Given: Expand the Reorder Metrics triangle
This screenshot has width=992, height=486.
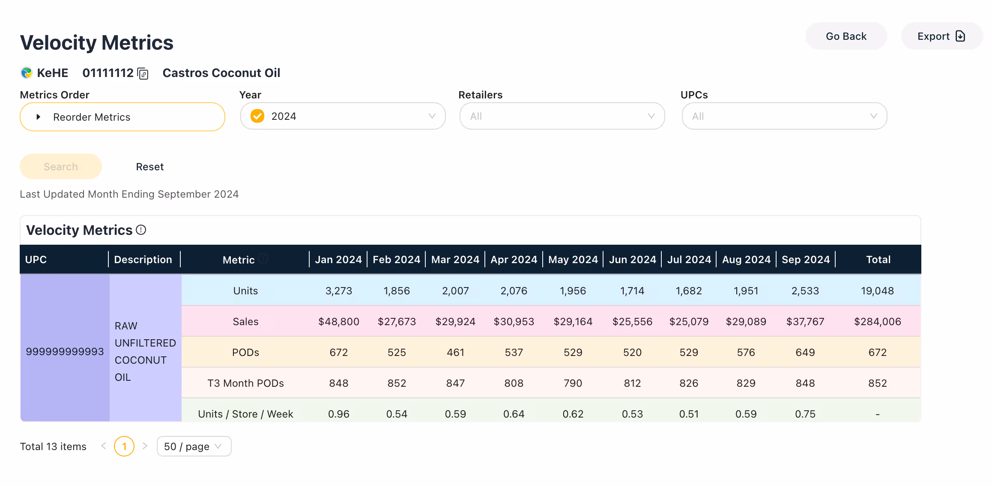Looking at the screenshot, I should [x=39, y=117].
